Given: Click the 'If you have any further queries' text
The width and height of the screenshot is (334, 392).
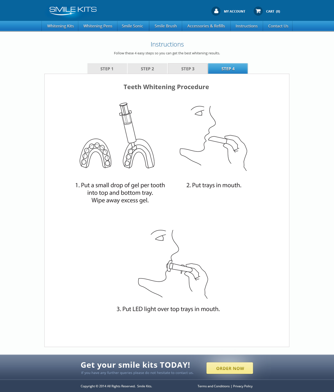Looking at the screenshot, I should tap(137, 373).
